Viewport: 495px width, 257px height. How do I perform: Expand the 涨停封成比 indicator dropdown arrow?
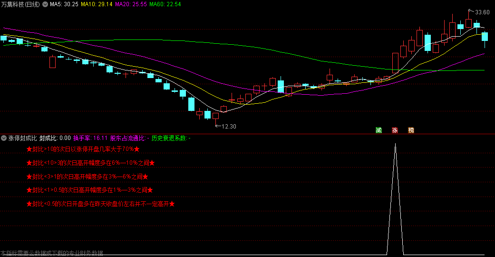pyautogui.click(x=4, y=138)
